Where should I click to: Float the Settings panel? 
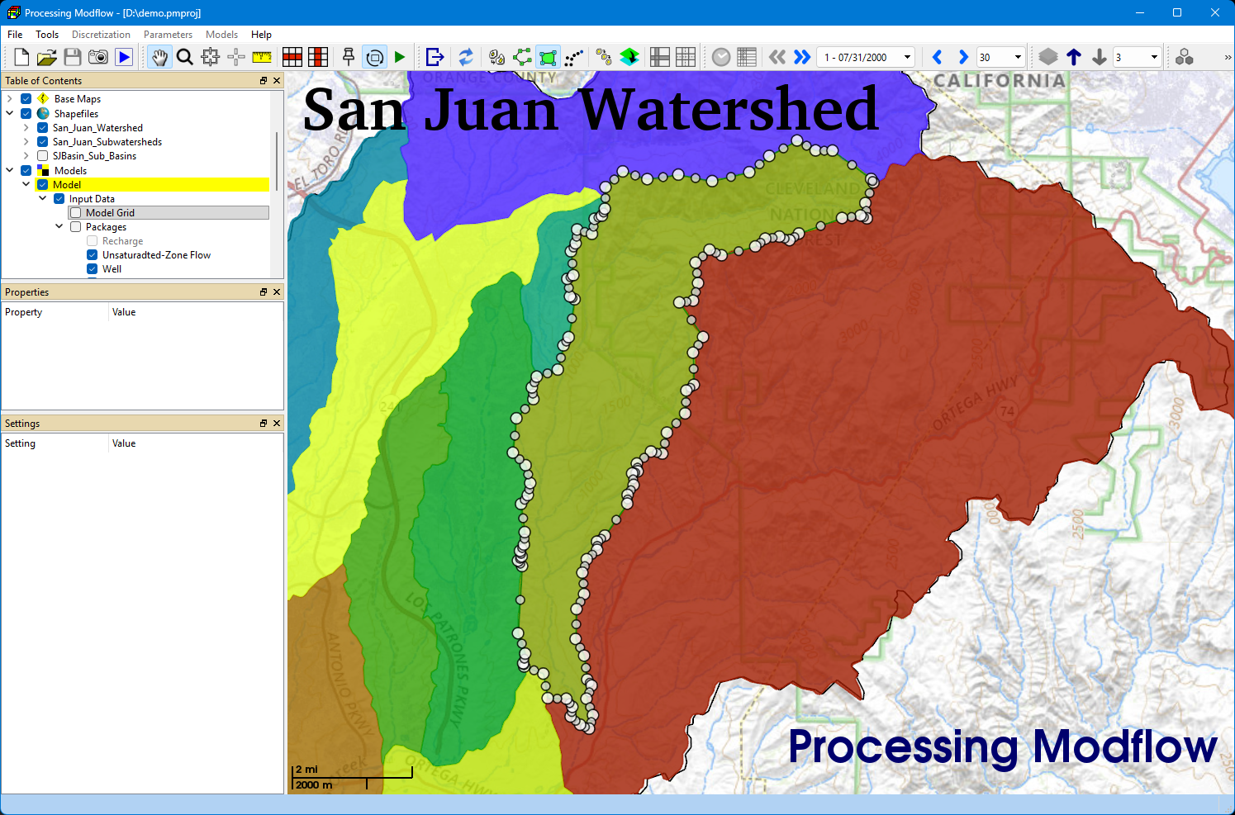[x=264, y=424]
